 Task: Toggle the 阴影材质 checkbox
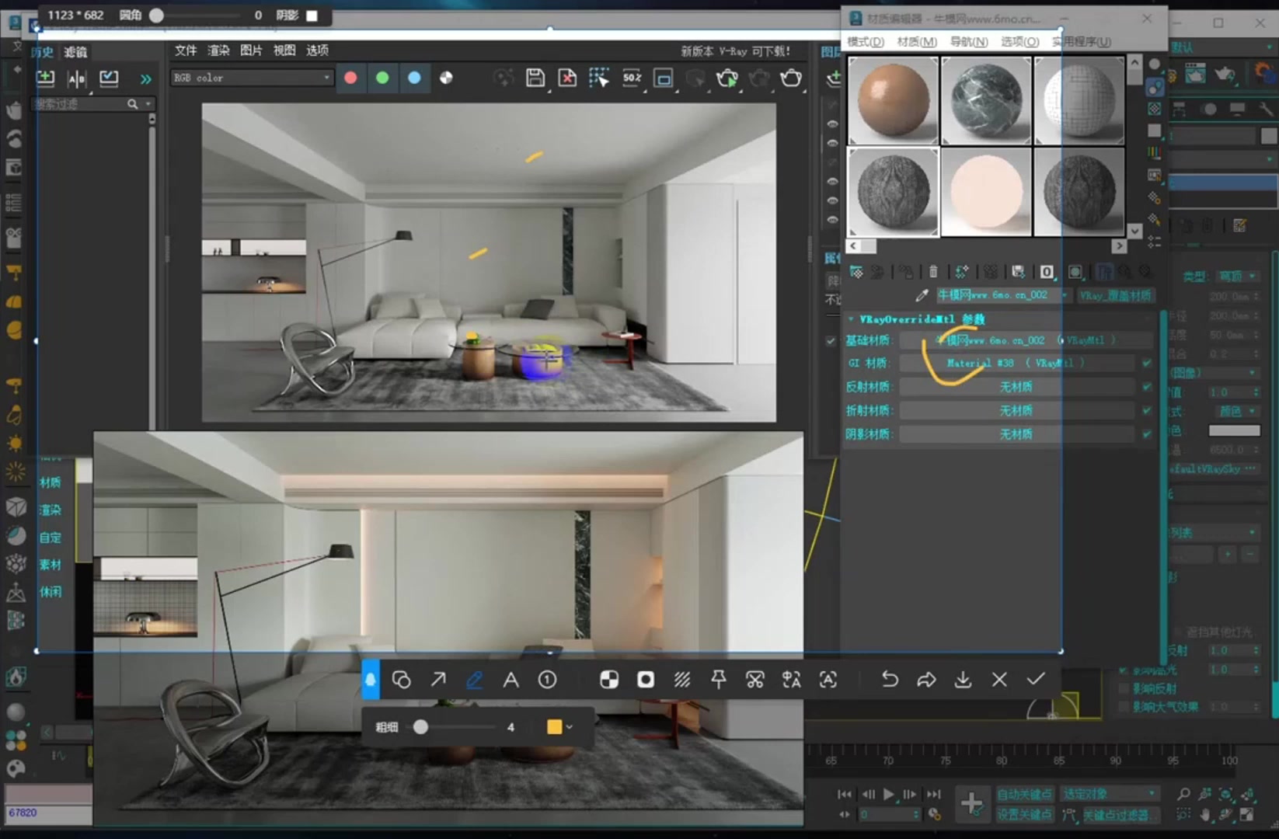pos(1147,433)
